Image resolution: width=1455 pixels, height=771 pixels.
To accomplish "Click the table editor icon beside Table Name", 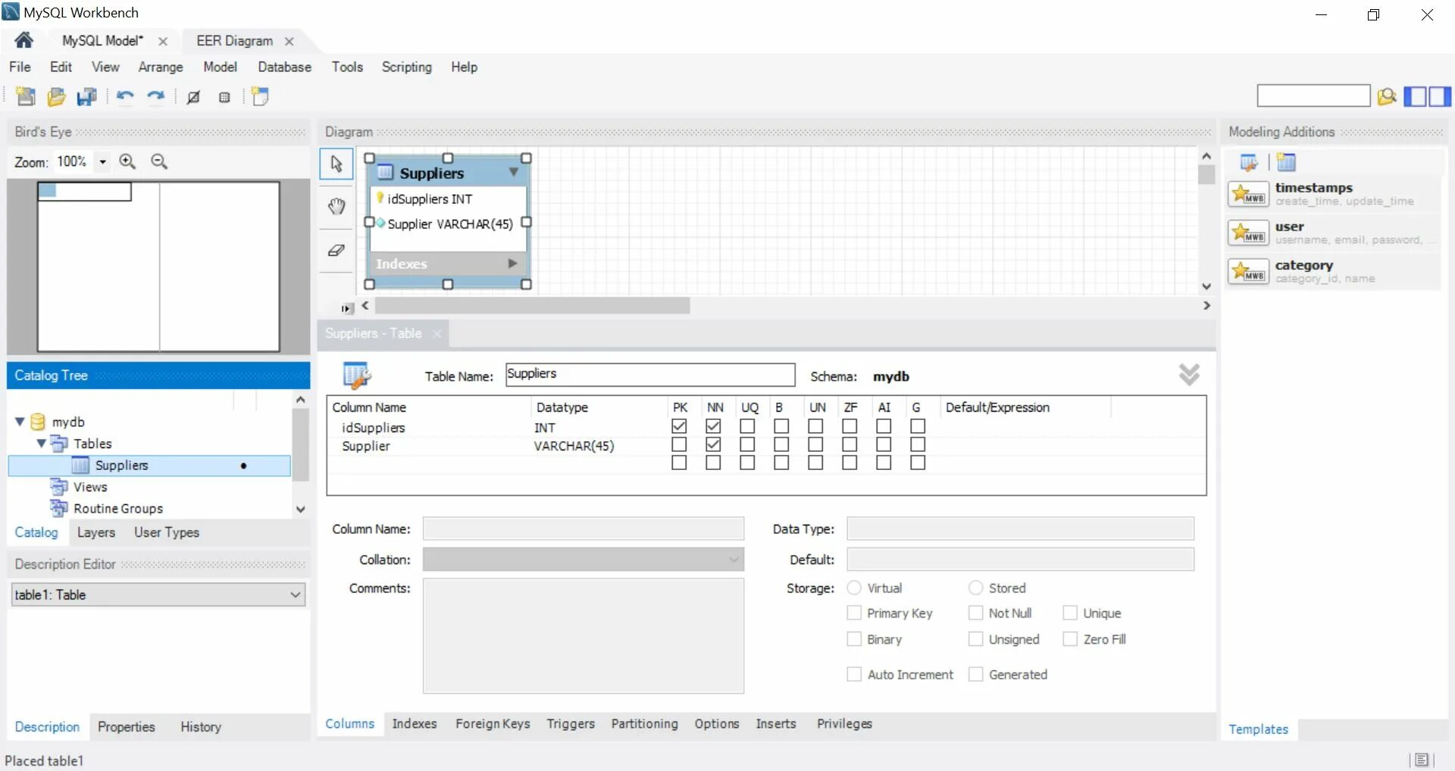I will pyautogui.click(x=356, y=375).
